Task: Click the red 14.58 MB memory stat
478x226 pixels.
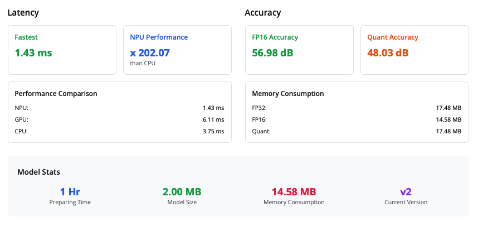Action: click(294, 191)
